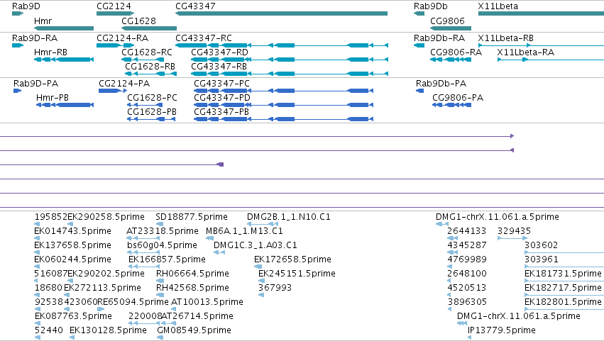The image size is (604, 341).
Task: Click the Rab9Db-PA protein label
Action: [x=441, y=84]
